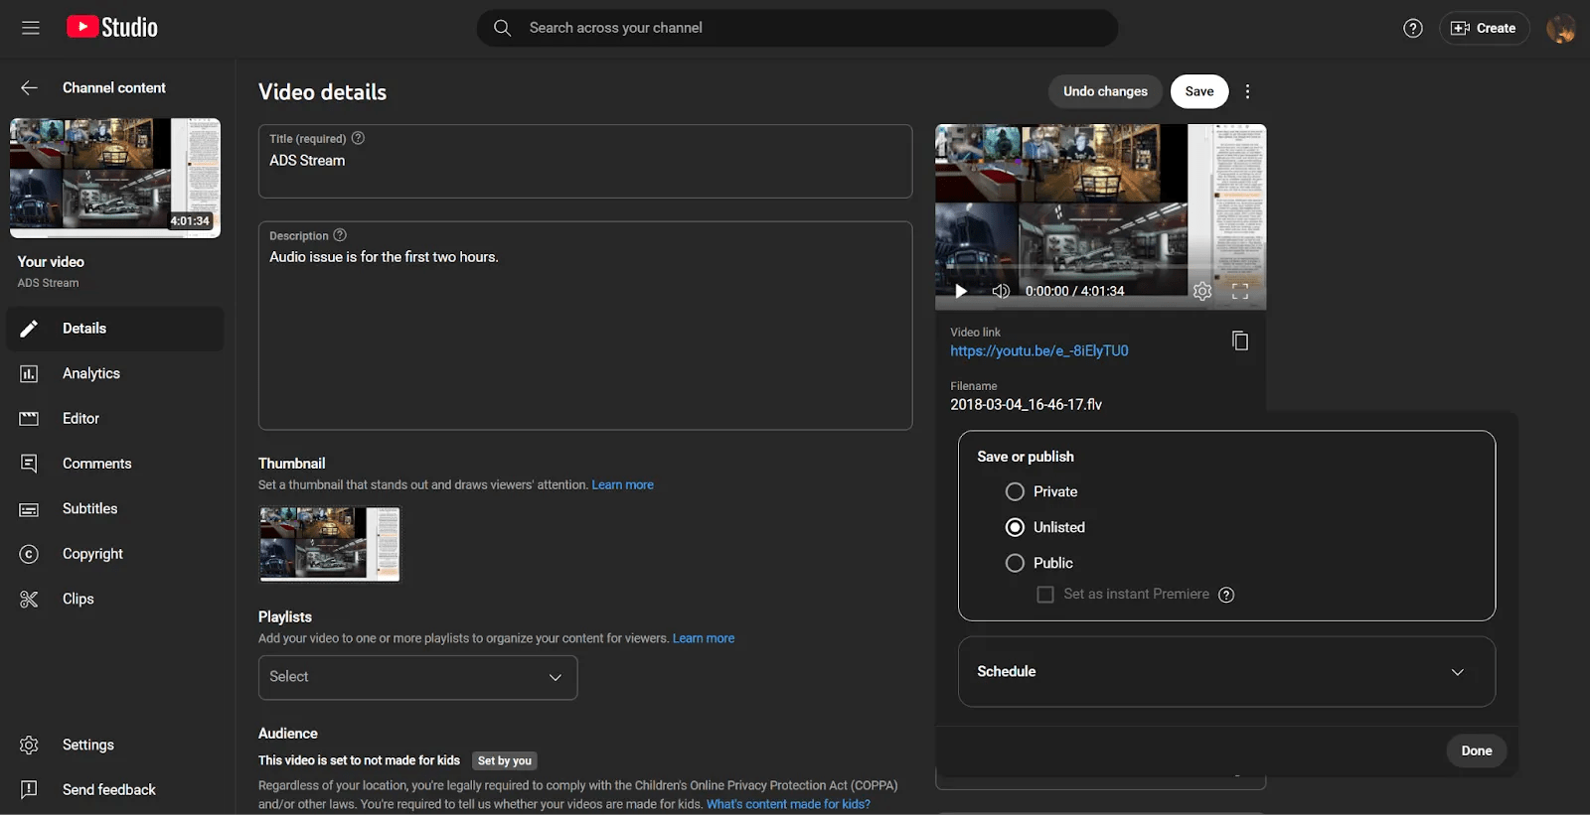Click the Save button

[1199, 91]
